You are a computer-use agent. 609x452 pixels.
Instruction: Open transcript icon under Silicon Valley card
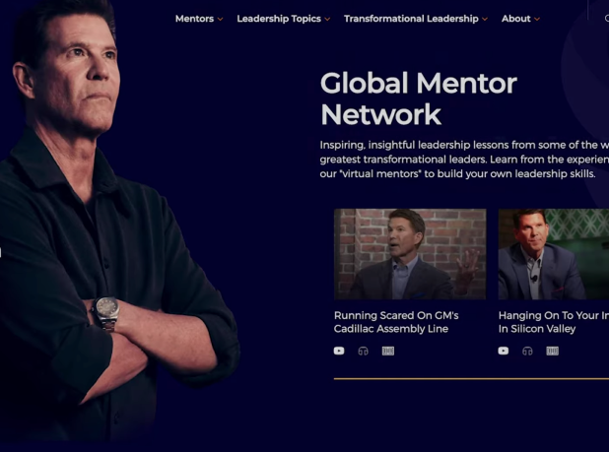pyautogui.click(x=552, y=352)
